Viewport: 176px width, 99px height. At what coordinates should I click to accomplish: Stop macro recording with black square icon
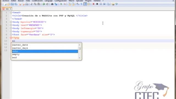[97, 4]
